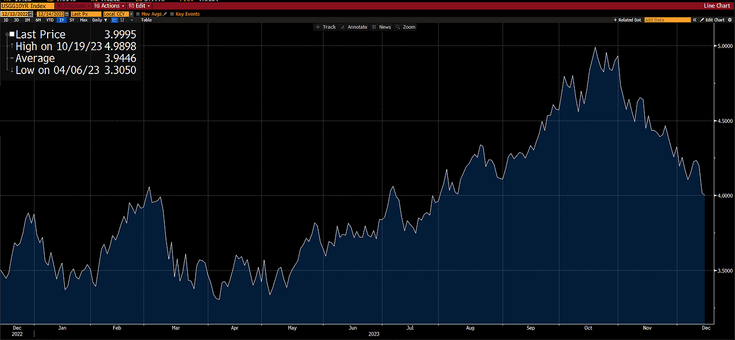Click the Edit Chart pencil icon
The height and width of the screenshot is (340, 735).
(x=702, y=20)
